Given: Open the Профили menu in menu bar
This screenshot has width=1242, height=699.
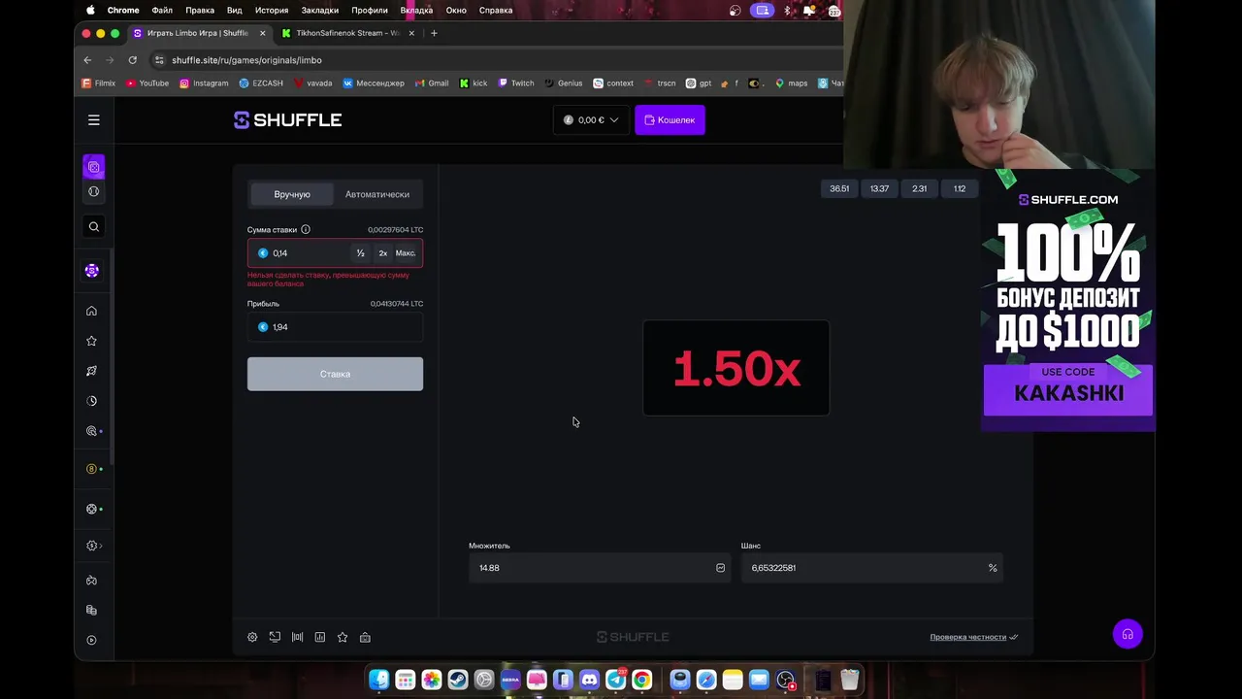Looking at the screenshot, I should click(370, 10).
